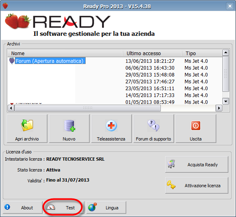Viewport: 236px width, 217px height.
Task: Open Attivazione licenza
Action: pyautogui.click(x=197, y=185)
